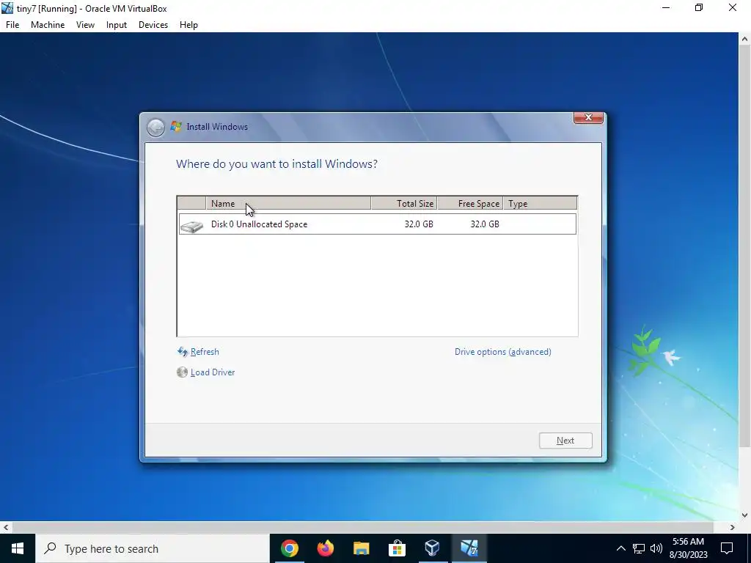Sort by the Type column header
This screenshot has width=751, height=563.
click(540, 204)
